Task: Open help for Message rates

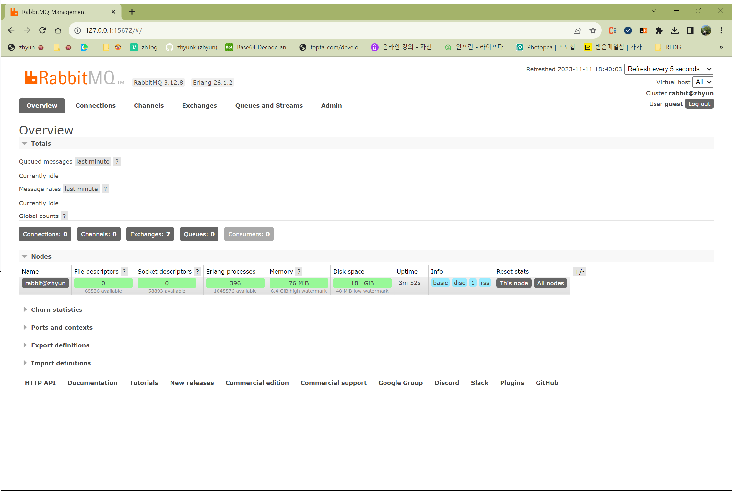Action: tap(105, 189)
